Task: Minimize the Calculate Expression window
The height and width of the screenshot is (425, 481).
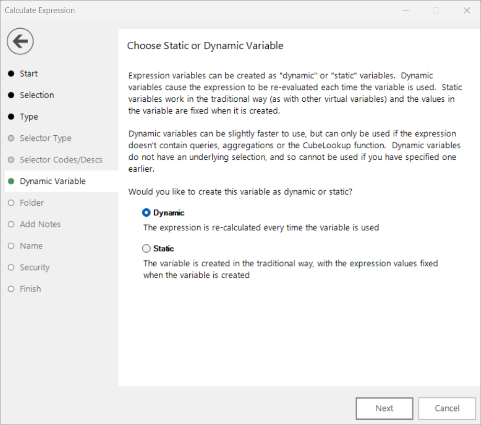Action: tap(406, 10)
